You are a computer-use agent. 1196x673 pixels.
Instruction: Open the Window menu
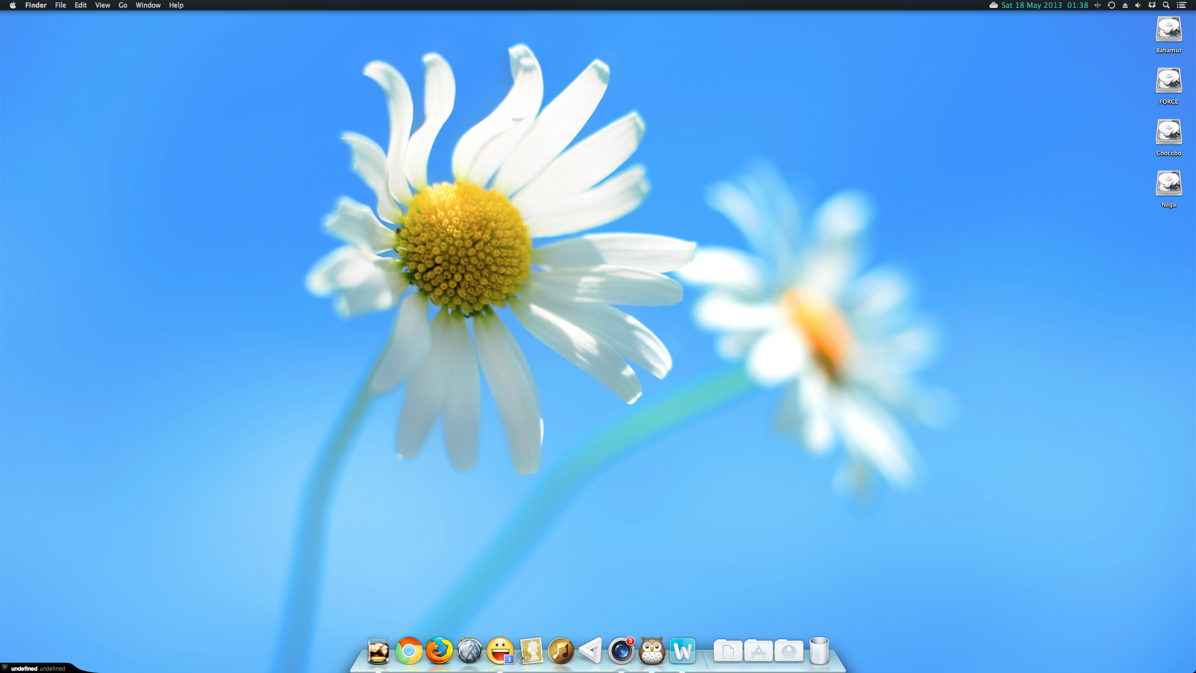[148, 5]
